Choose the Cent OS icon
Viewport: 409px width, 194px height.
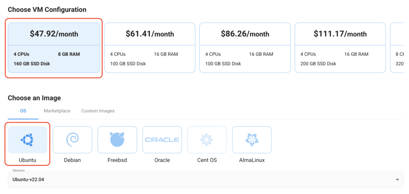tap(207, 140)
